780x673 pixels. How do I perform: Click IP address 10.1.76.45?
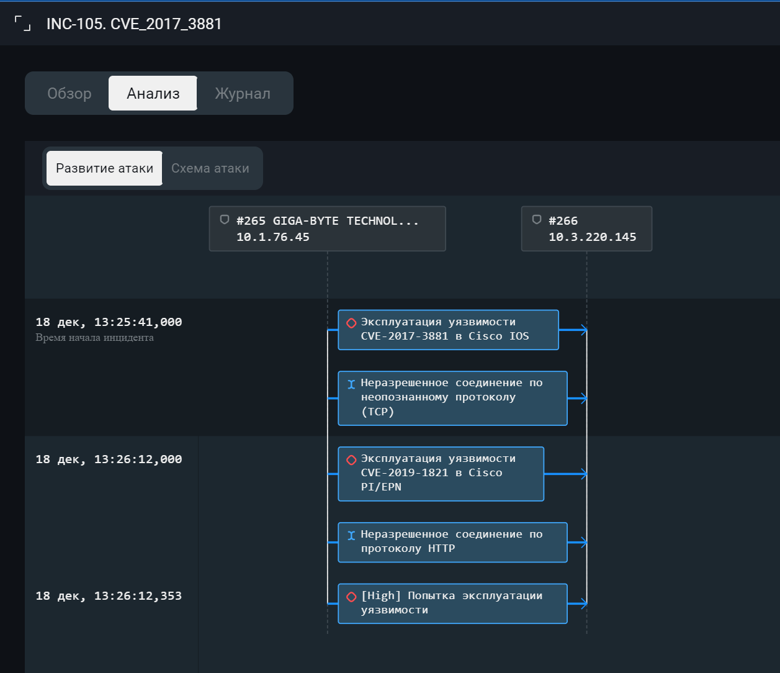(272, 237)
